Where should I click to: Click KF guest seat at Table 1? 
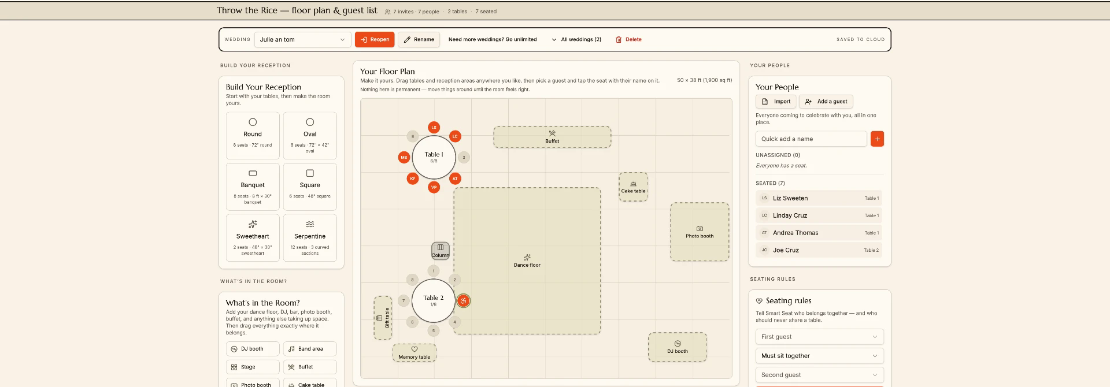tap(413, 178)
